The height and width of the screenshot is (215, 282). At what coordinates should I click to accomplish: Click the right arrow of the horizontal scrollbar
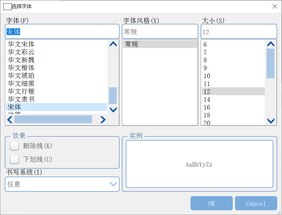103,119
